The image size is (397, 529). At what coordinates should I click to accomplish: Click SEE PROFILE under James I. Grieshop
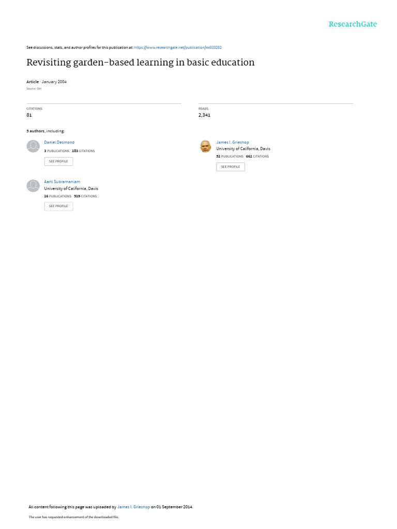[x=231, y=167]
